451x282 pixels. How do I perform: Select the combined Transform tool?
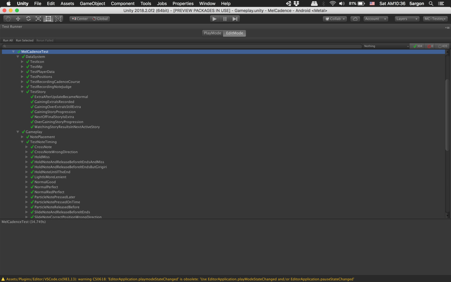58,19
